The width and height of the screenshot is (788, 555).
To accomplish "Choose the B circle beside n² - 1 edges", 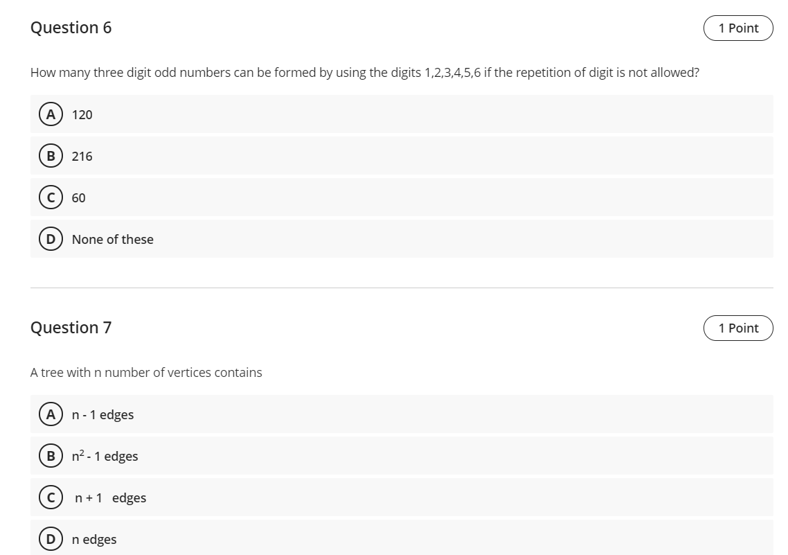I will (x=50, y=456).
